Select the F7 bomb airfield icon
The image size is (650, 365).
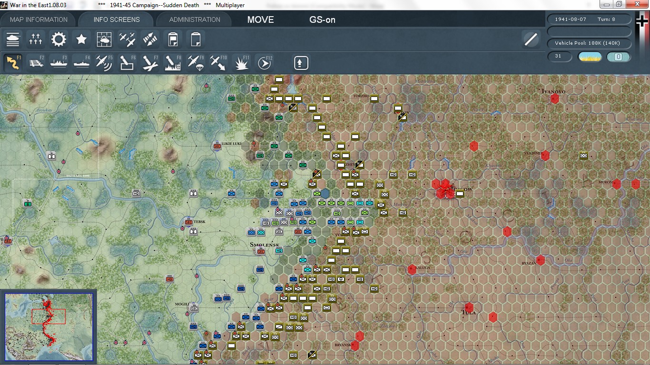click(x=150, y=63)
